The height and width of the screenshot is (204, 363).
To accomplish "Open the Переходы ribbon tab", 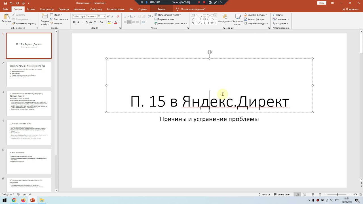I will [64, 9].
